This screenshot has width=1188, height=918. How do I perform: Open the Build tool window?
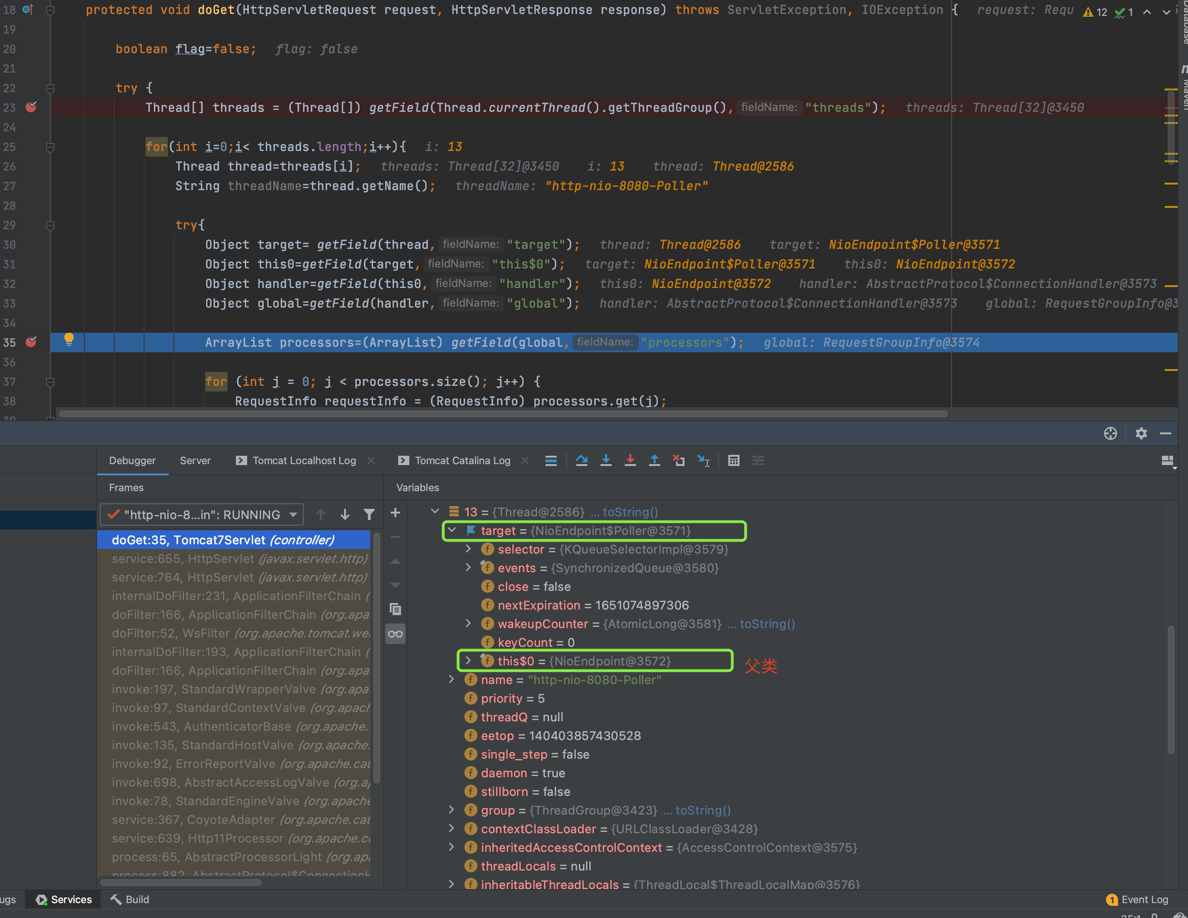[x=130, y=899]
